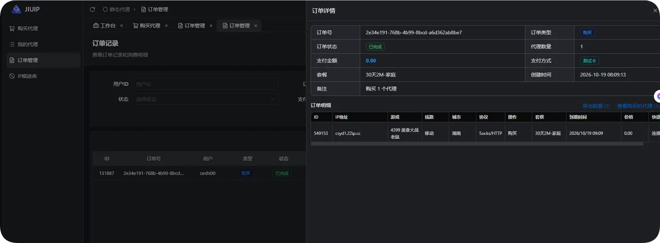Click the 移动 line cell
The width and height of the screenshot is (660, 243).
coord(429,133)
